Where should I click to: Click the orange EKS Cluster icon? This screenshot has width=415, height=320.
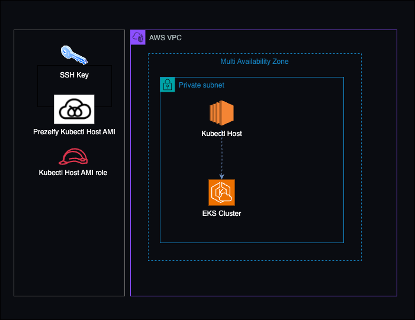[221, 192]
